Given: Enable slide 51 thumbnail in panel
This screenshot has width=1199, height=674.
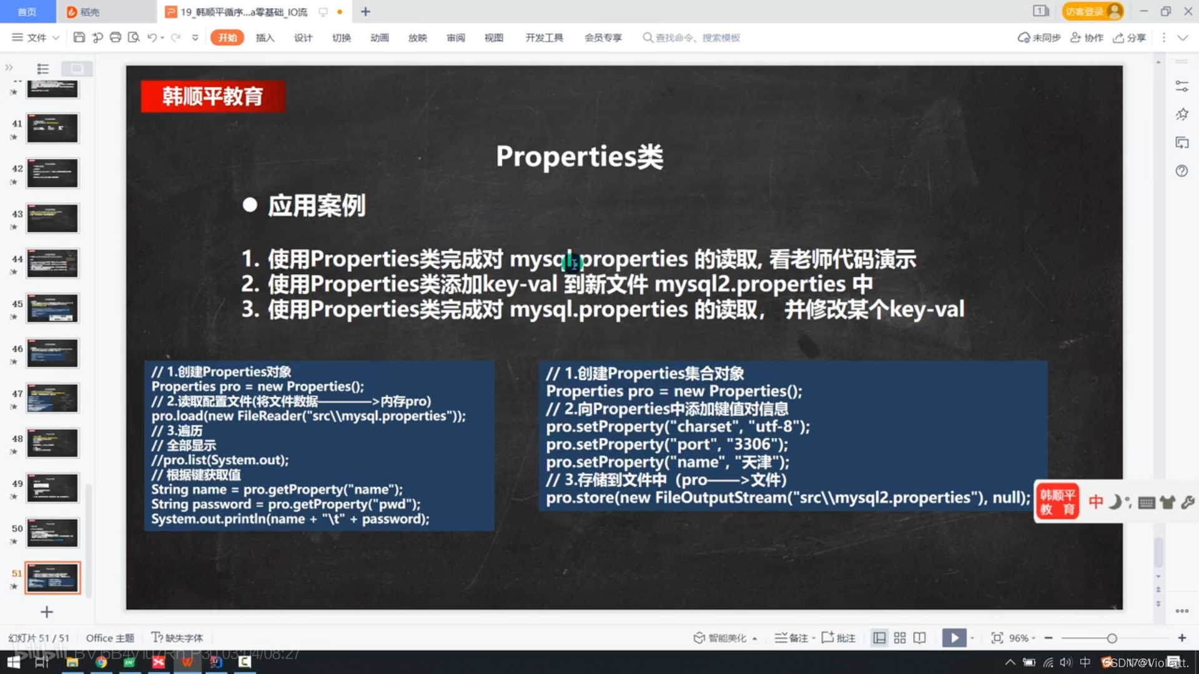Looking at the screenshot, I should [x=51, y=576].
